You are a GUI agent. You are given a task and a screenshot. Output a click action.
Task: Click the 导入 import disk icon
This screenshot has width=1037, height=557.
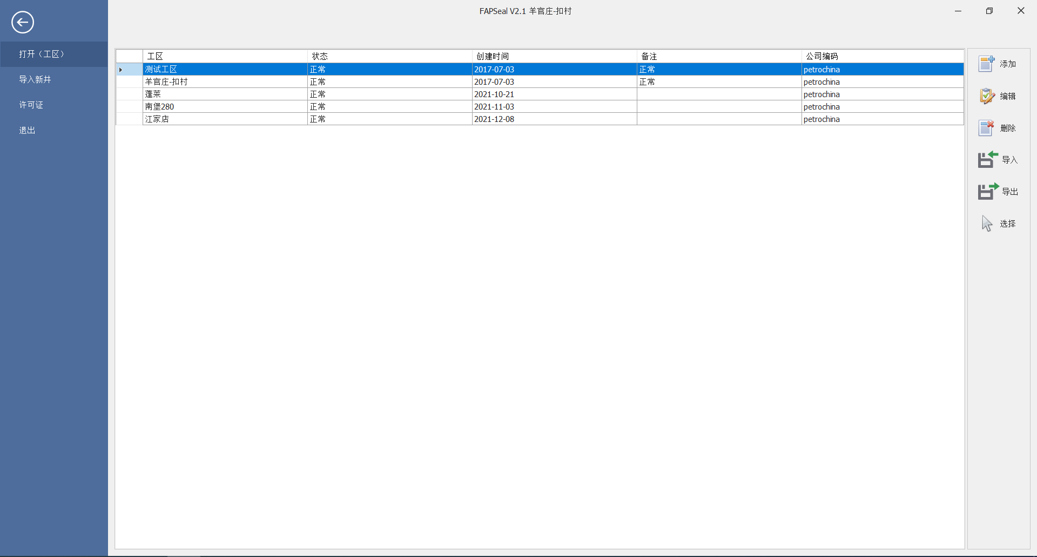tap(988, 160)
